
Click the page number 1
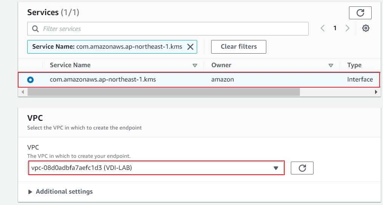(x=335, y=28)
